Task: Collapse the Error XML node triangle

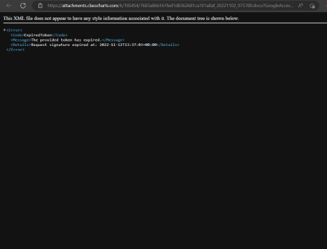Action: pos(4,30)
